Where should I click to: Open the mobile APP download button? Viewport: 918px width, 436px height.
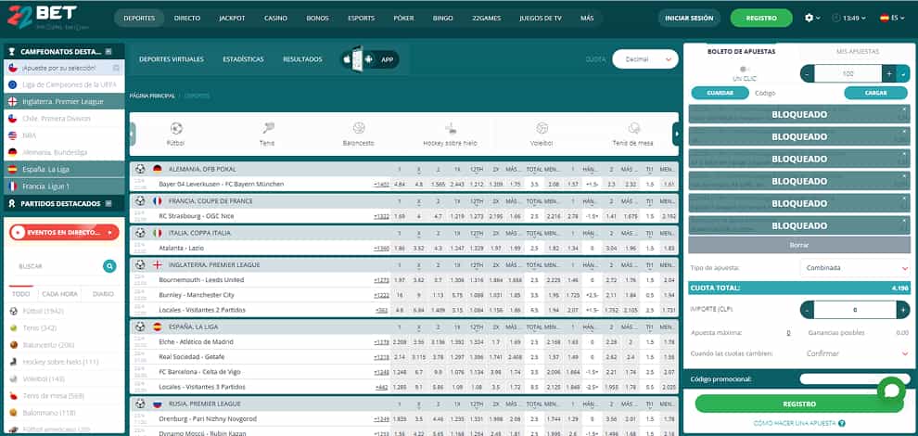pos(370,59)
